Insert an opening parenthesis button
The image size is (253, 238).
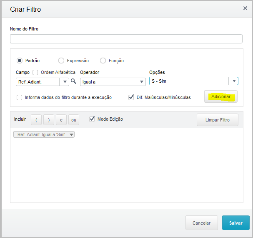(x=36, y=120)
